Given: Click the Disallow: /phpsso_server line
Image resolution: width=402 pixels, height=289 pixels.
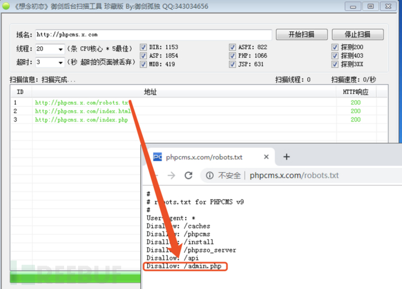Looking at the screenshot, I should pos(191,250).
